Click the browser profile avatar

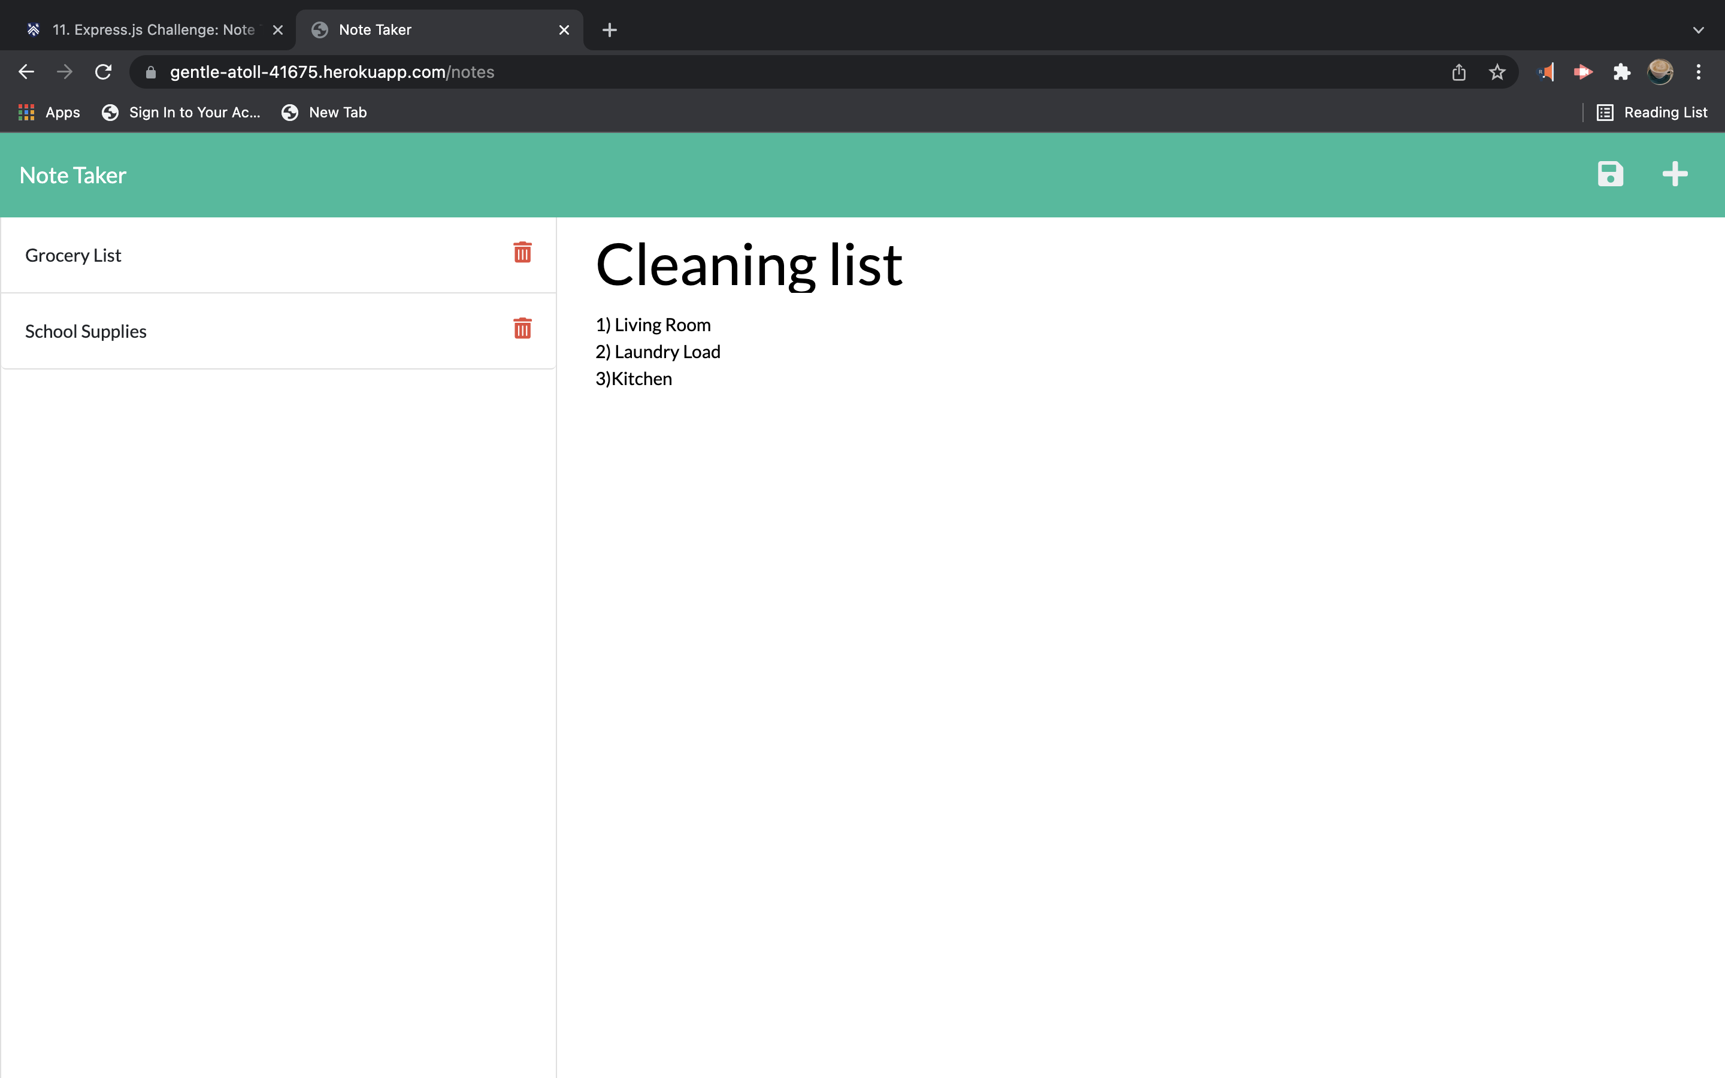(1661, 71)
